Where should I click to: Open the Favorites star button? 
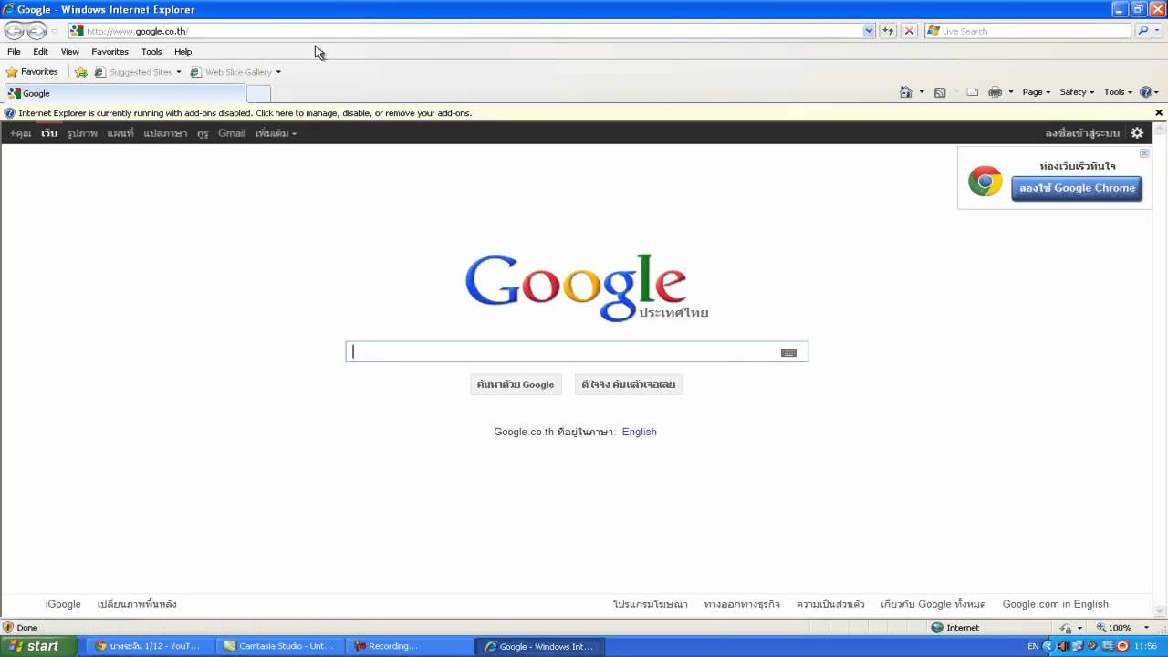point(32,72)
